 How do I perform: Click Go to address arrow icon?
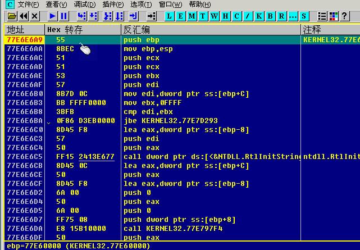(x=152, y=16)
